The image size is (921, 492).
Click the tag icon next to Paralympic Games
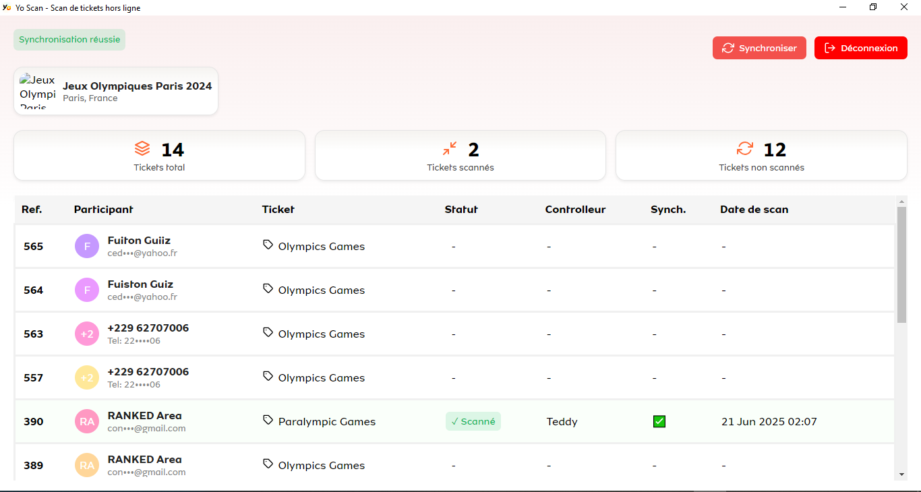tap(268, 421)
